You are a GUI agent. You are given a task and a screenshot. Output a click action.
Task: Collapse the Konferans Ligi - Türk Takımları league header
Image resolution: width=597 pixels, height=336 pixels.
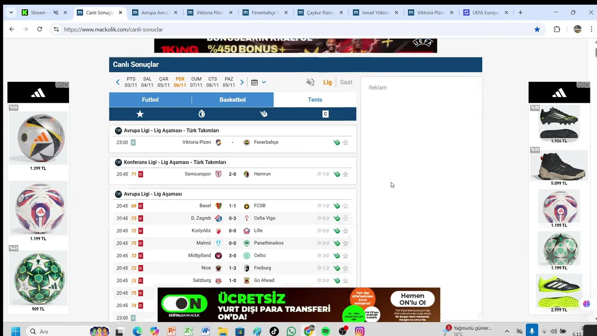click(x=232, y=162)
